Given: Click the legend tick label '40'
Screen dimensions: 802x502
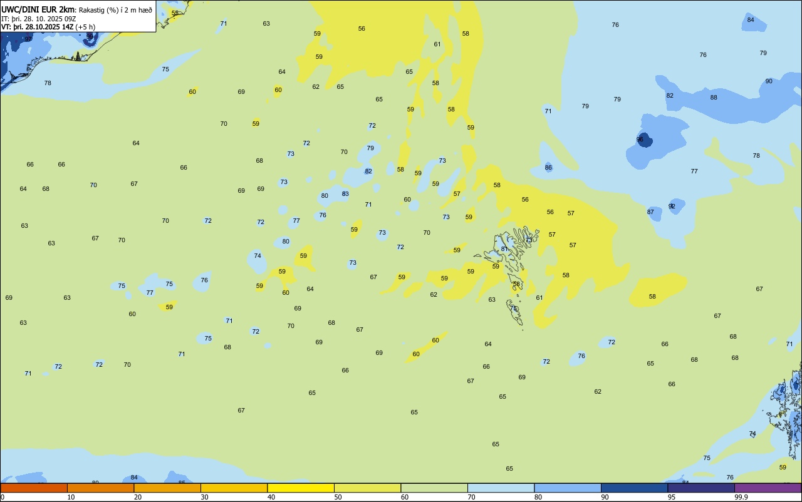Looking at the screenshot, I should point(271,497).
